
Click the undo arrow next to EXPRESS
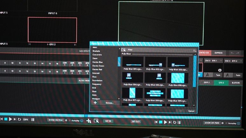[x=232, y=53]
